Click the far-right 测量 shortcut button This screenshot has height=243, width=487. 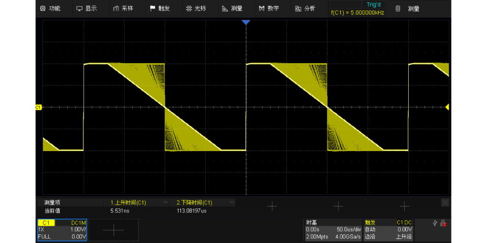(x=408, y=9)
